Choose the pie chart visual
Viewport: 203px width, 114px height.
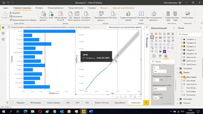click(164, 41)
